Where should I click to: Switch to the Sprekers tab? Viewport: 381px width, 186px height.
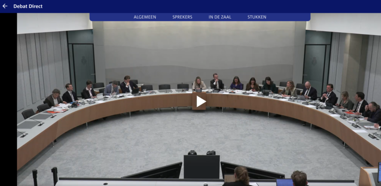coord(182,17)
